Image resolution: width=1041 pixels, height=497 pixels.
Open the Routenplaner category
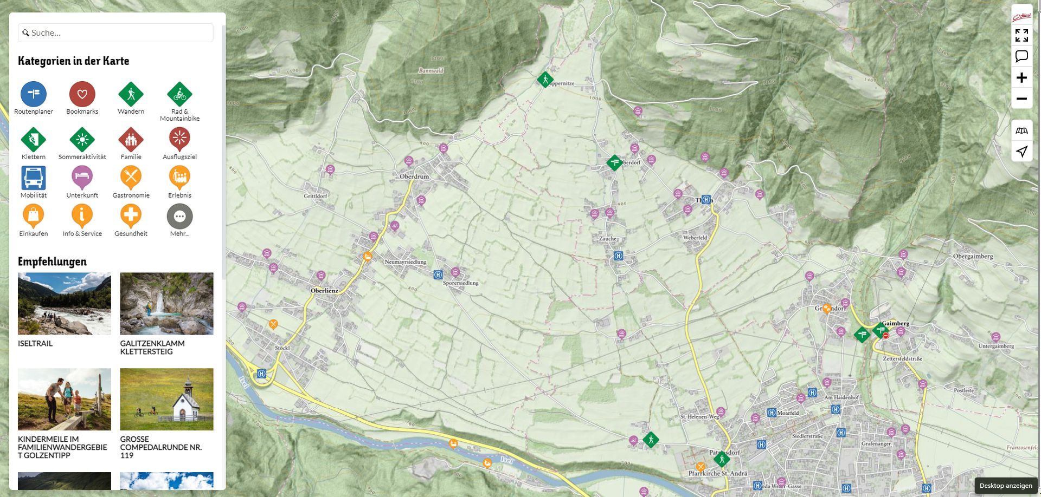click(34, 94)
